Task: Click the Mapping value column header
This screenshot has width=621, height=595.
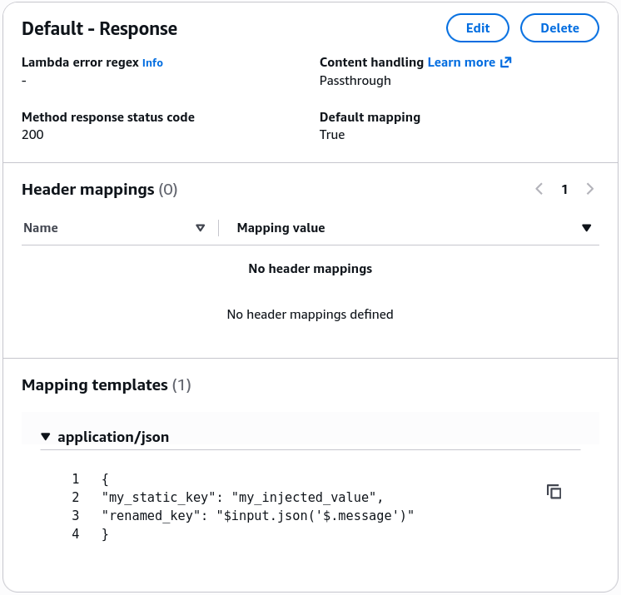Action: tap(281, 228)
